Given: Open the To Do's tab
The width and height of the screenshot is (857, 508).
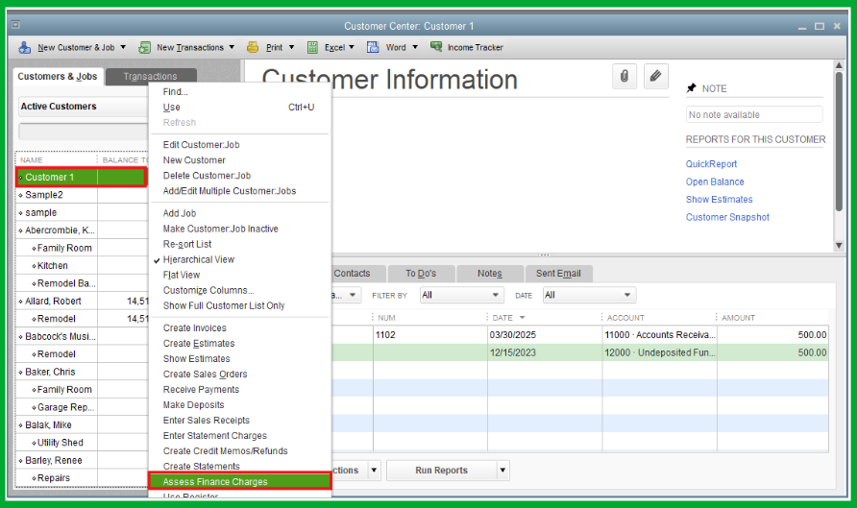Looking at the screenshot, I should point(421,273).
